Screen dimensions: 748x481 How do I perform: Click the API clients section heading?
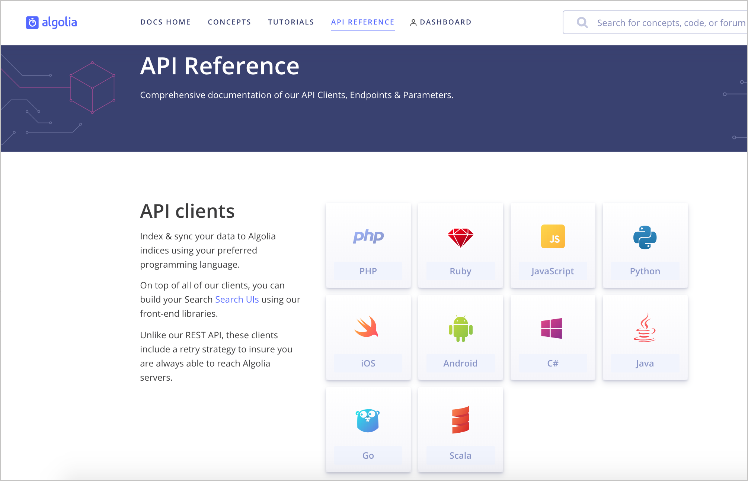point(187,211)
